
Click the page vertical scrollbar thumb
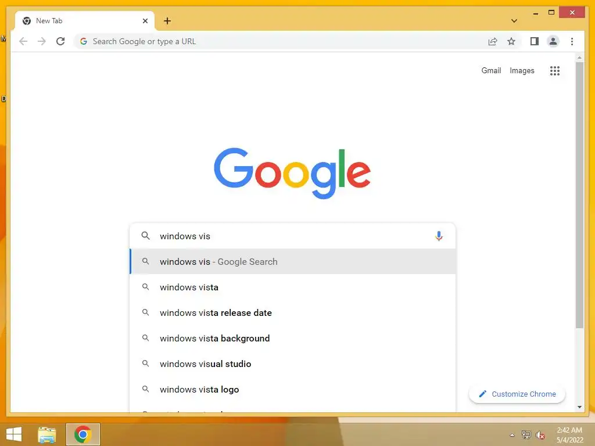pos(579,195)
